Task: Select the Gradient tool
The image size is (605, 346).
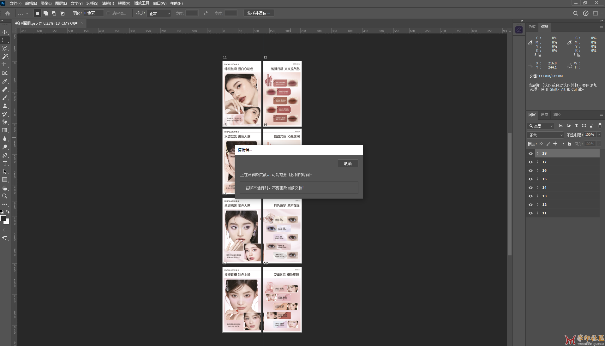Action: [5, 130]
